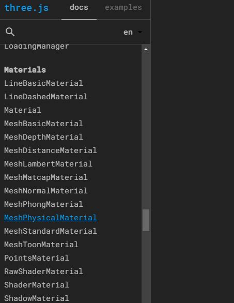Select MeshToonMaterial from sidebar
This screenshot has height=303, width=234.
point(41,245)
